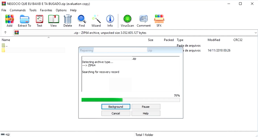Click the '---> ZIP64' log line
This screenshot has width=258, height=137.
pyautogui.click(x=89, y=65)
